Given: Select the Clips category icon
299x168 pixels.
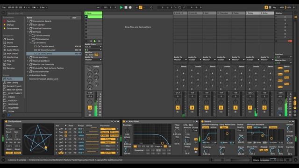Looking at the screenshot, I should (x=5, y=64).
